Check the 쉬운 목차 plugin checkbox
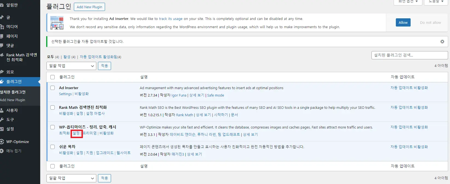 53,147
